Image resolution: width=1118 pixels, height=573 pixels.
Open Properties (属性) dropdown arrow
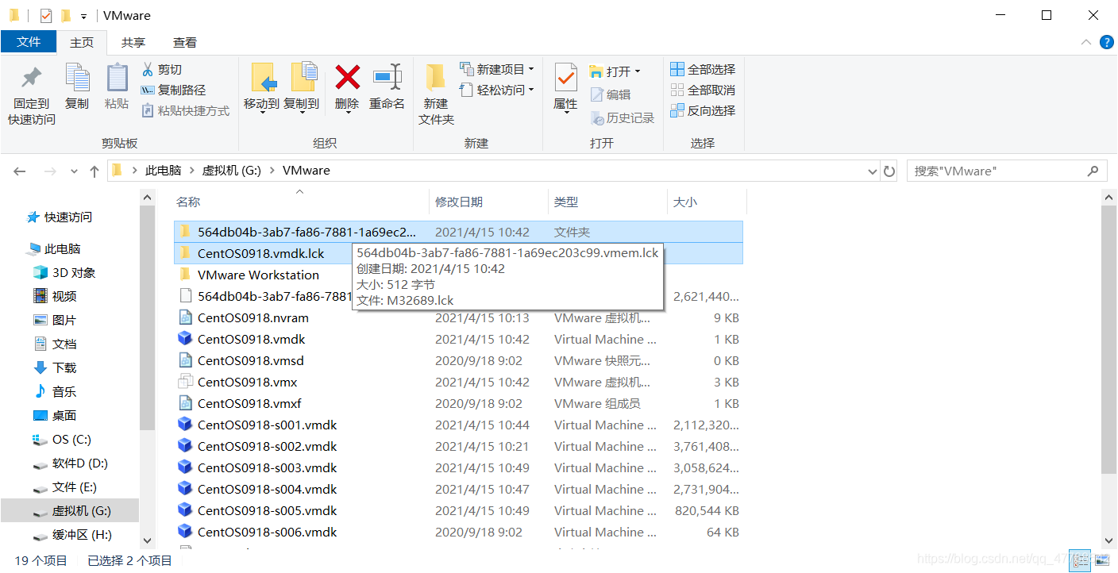pos(565,112)
